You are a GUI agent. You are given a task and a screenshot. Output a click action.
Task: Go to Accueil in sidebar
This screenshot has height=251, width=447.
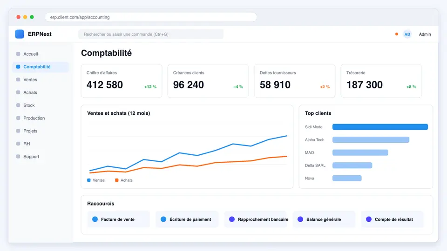[x=31, y=54]
